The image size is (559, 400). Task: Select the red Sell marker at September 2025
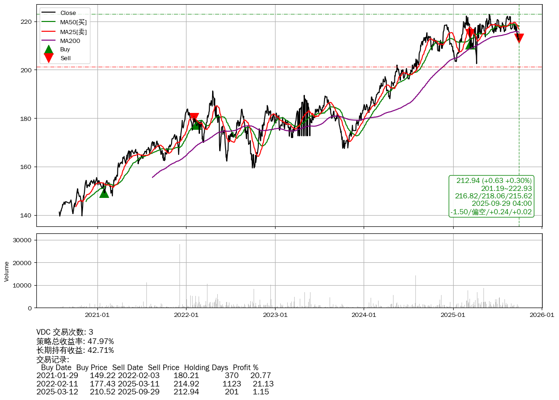[518, 38]
